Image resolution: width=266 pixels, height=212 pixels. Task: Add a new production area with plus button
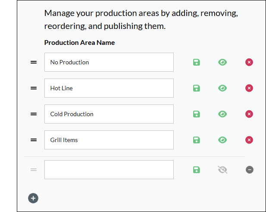coord(33,198)
